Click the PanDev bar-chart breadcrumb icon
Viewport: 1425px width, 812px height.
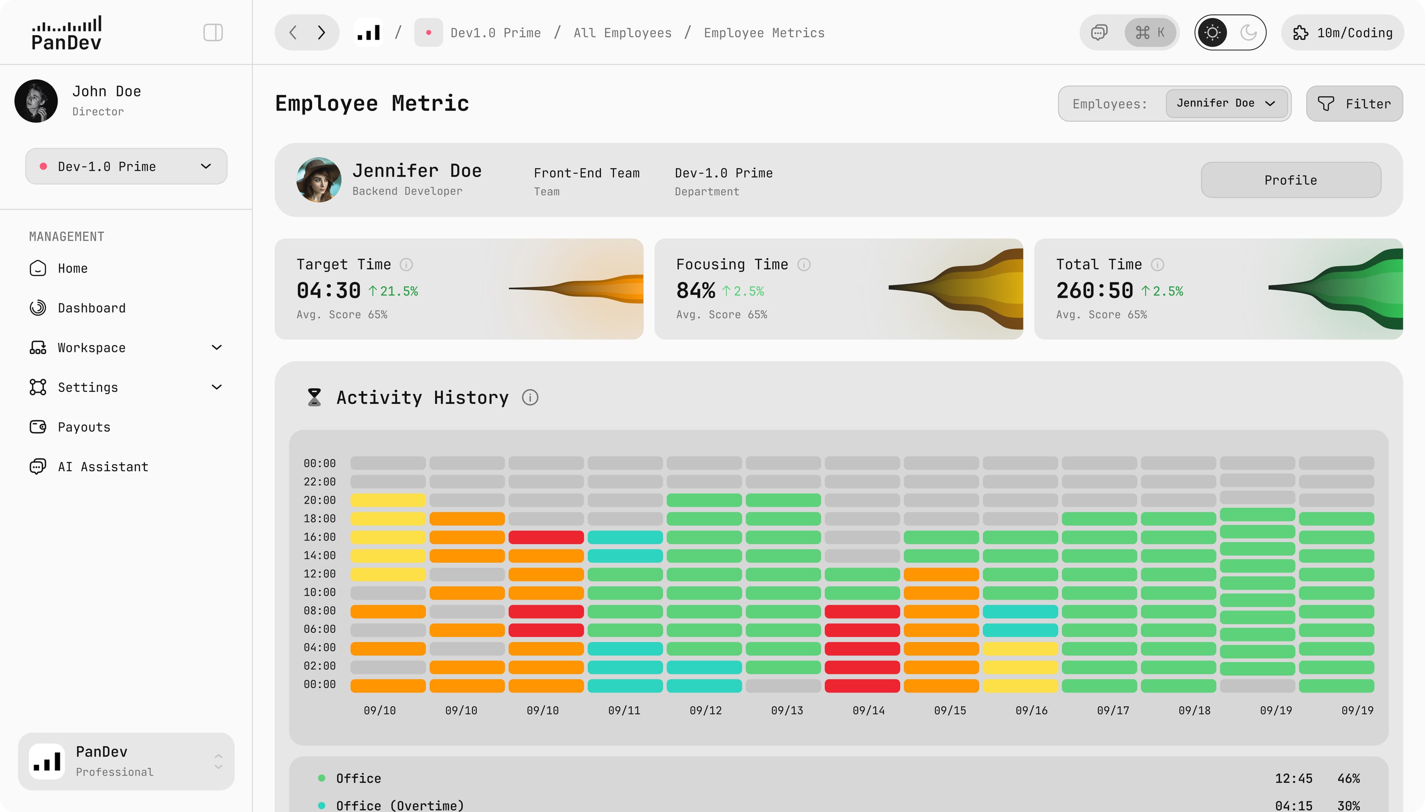[369, 32]
